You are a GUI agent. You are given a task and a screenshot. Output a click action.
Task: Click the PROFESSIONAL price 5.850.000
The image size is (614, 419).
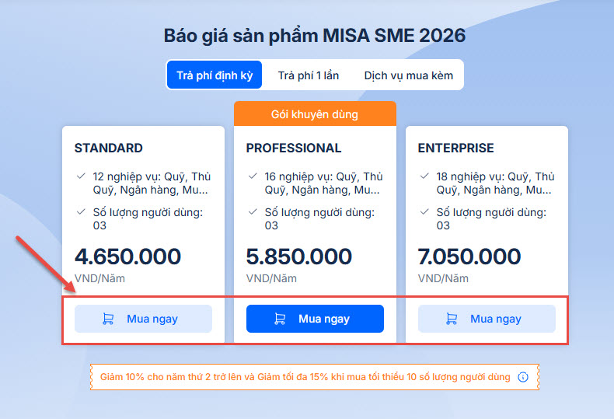(x=299, y=257)
